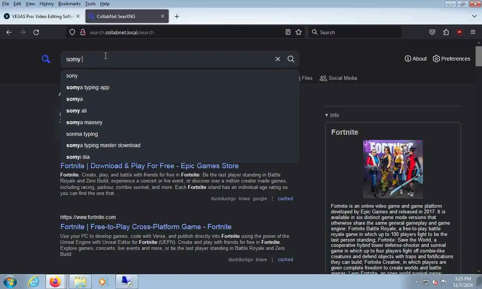Go back with the browser back arrow
Image resolution: width=482 pixels, height=289 pixels.
coord(9,32)
